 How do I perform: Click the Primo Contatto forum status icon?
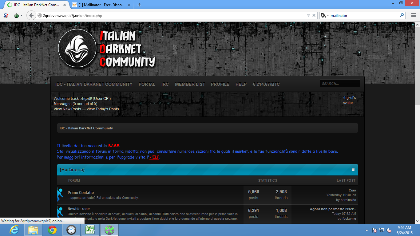[x=60, y=195]
